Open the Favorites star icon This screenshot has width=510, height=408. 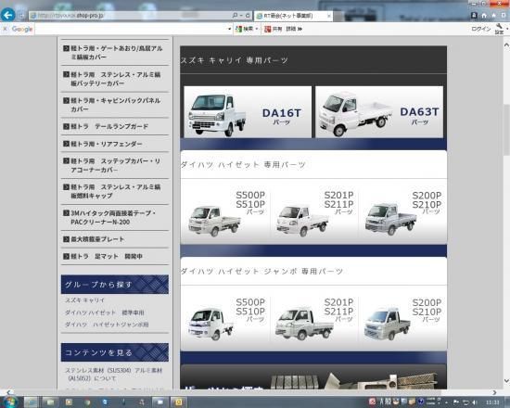tap(493, 15)
